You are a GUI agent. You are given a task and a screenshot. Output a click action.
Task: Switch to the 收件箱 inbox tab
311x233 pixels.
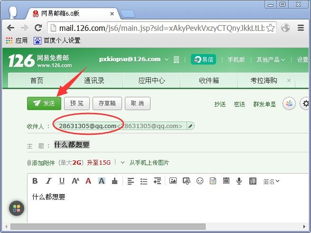pyautogui.click(x=209, y=81)
